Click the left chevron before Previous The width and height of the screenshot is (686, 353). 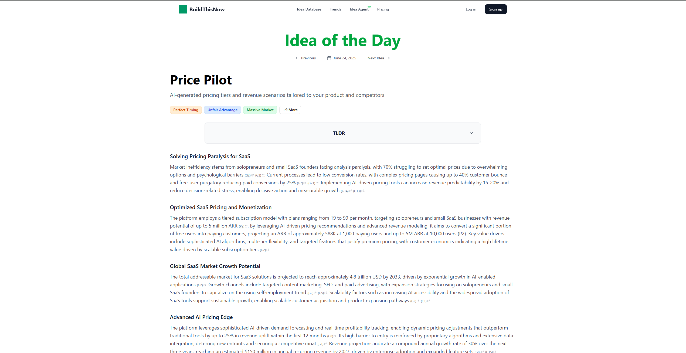(x=296, y=58)
